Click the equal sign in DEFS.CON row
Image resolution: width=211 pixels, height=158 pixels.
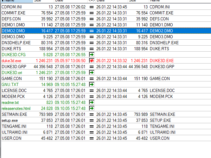[x=91, y=19]
